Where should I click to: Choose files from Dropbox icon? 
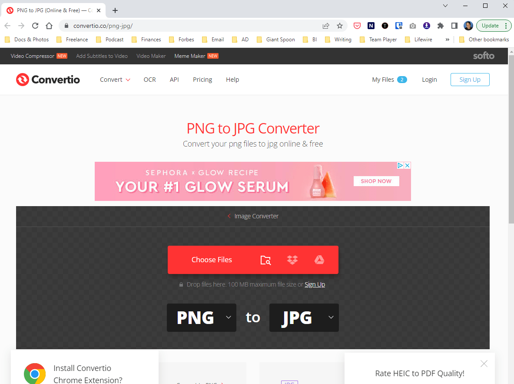(292, 260)
